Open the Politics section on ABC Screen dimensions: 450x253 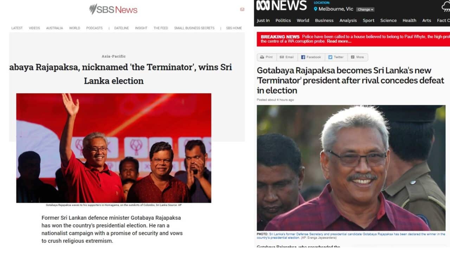pyautogui.click(x=283, y=20)
